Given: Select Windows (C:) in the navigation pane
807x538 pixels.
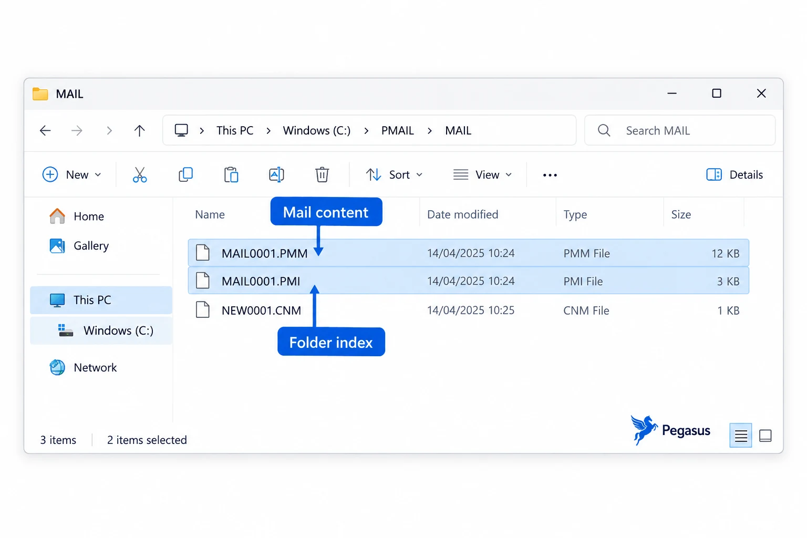Looking at the screenshot, I should [101, 330].
